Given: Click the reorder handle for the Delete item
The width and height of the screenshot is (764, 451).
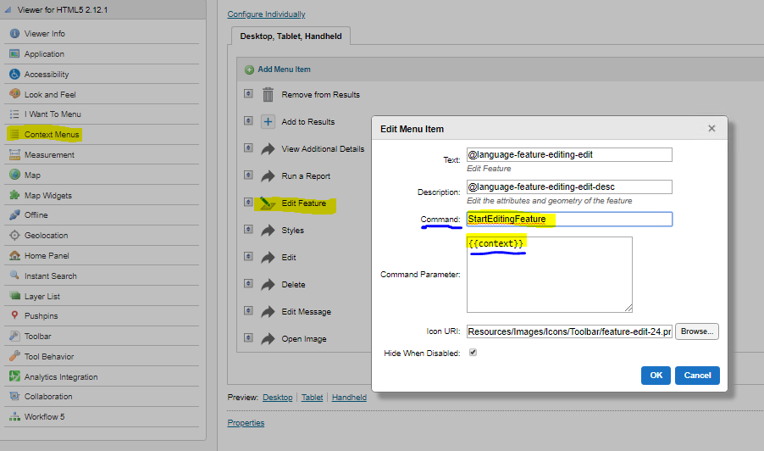Looking at the screenshot, I should (x=248, y=283).
